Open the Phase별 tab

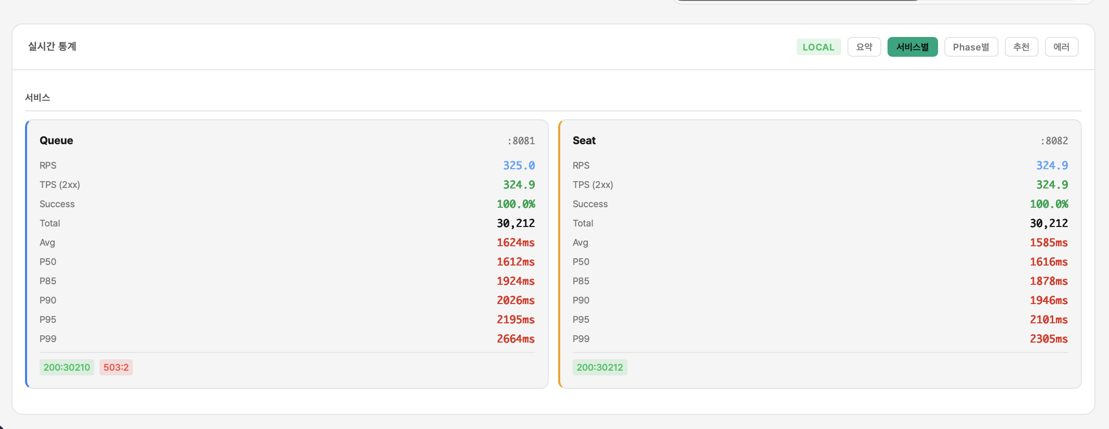[970, 47]
